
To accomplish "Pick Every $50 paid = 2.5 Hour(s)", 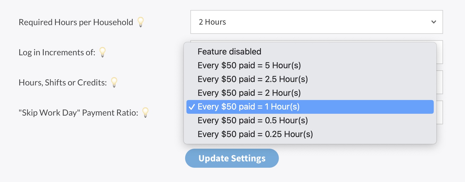I will click(253, 79).
